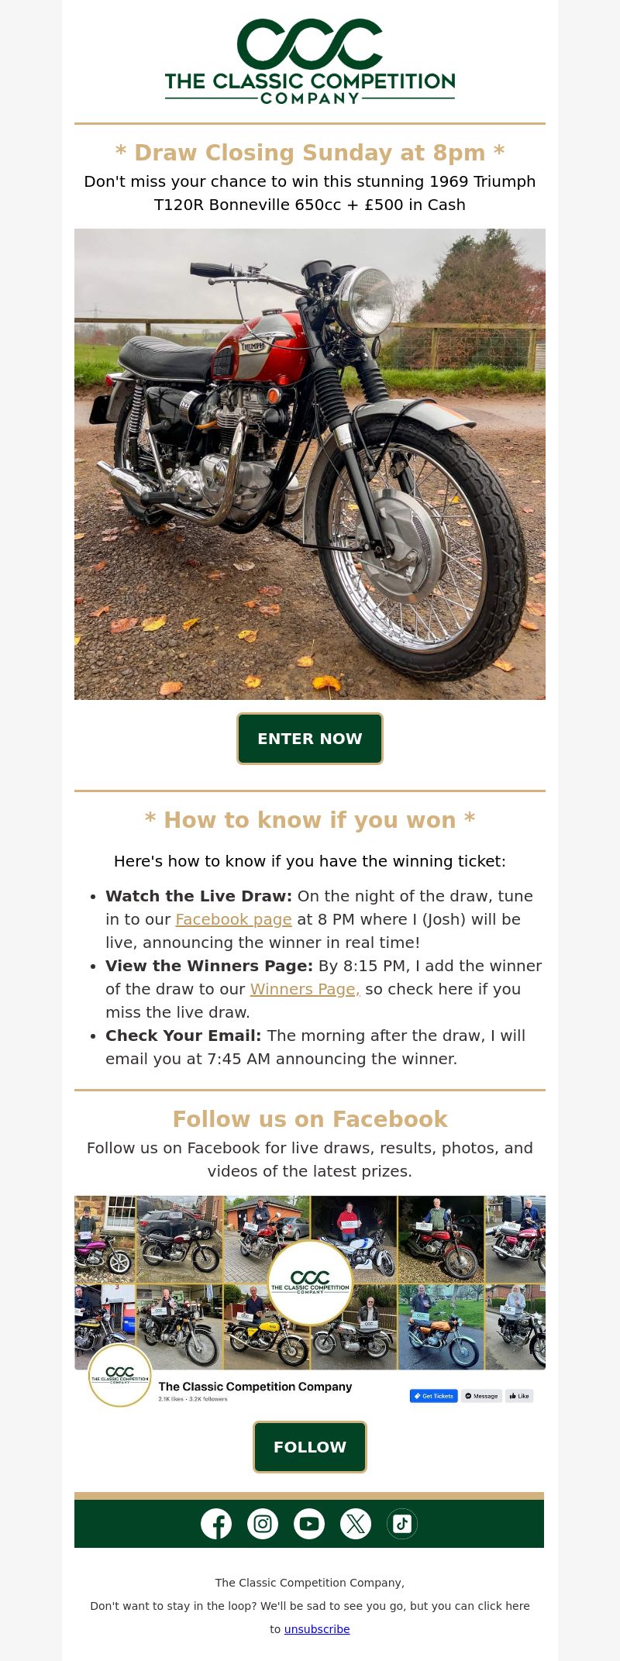
Task: Open the TikTok social icon
Action: [402, 1524]
